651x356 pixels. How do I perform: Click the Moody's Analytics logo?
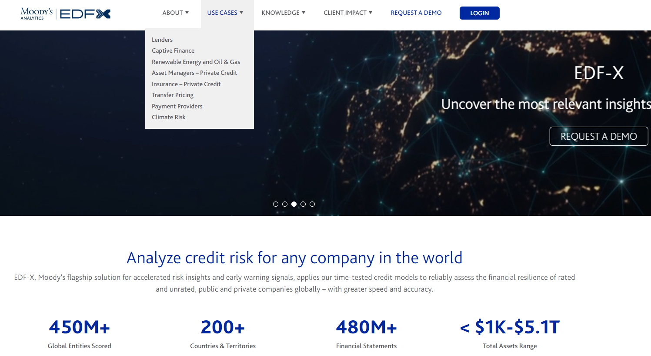(x=37, y=13)
